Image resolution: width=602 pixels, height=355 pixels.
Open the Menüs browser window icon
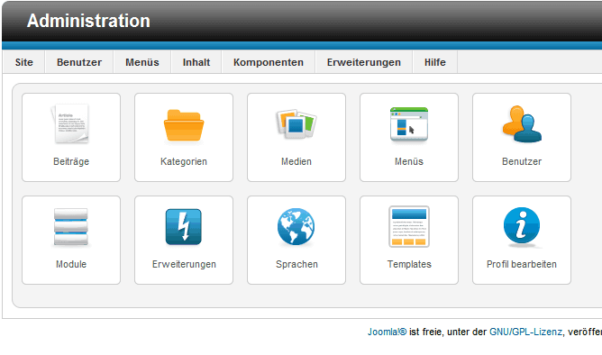pyautogui.click(x=409, y=124)
